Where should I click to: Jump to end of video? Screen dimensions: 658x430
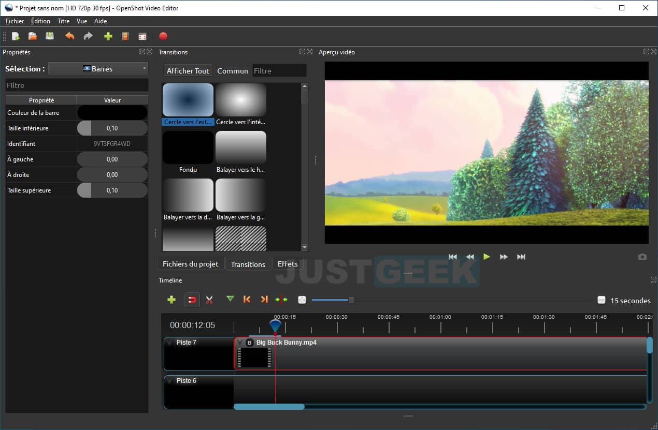(521, 257)
